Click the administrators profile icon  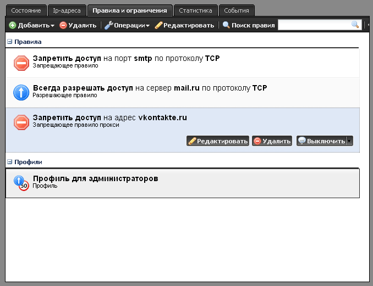click(21, 183)
